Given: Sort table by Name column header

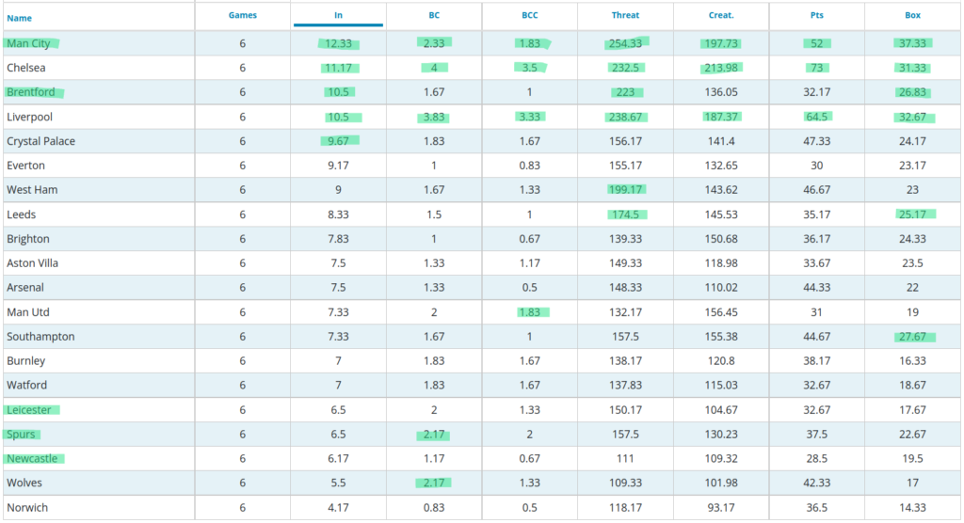Looking at the screenshot, I should coord(19,18).
